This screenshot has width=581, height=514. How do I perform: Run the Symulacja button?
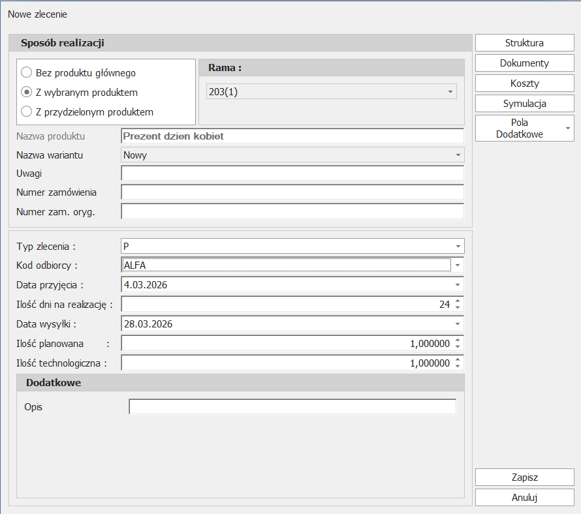point(524,104)
